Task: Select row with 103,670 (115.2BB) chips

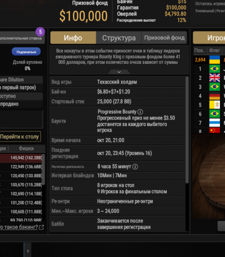Action: 21,185
